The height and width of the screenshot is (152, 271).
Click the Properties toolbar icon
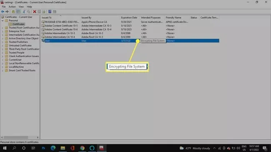39,12
